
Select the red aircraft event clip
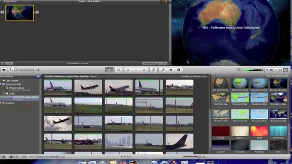88,141
